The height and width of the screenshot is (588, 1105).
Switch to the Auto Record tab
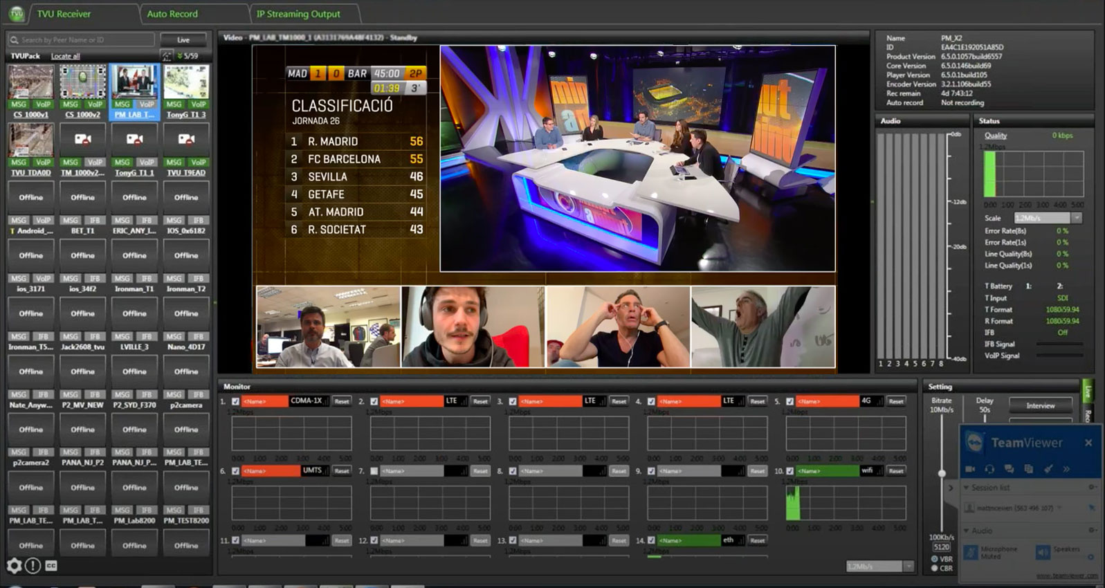[172, 14]
